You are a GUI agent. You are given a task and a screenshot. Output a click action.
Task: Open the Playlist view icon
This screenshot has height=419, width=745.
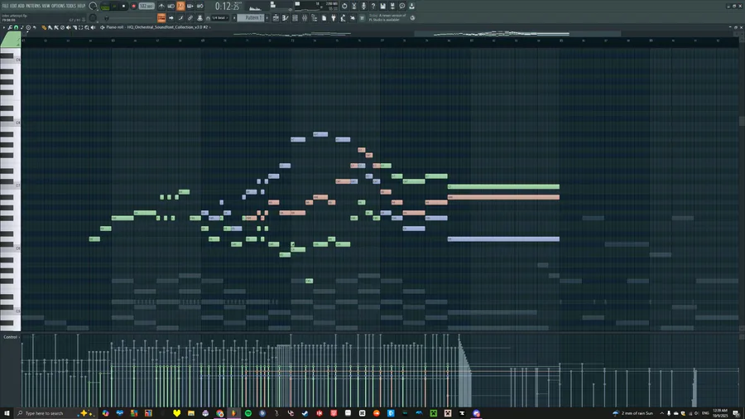click(x=276, y=17)
